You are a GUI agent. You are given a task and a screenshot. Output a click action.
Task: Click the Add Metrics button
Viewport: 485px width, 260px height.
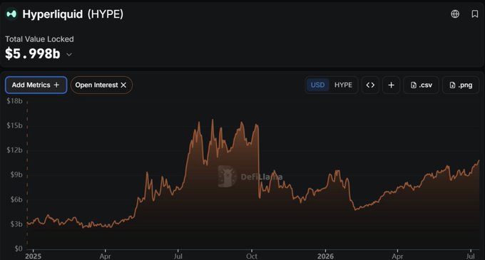[36, 85]
